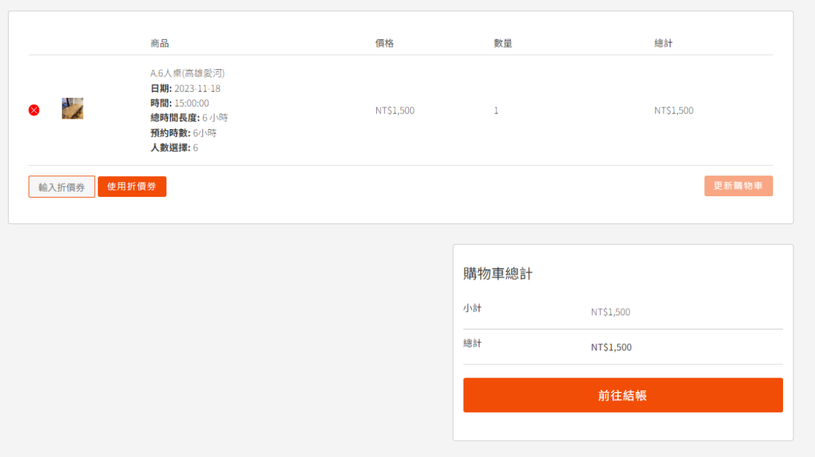
Task: Click the 小計 subtotal amount
Action: pyautogui.click(x=611, y=312)
